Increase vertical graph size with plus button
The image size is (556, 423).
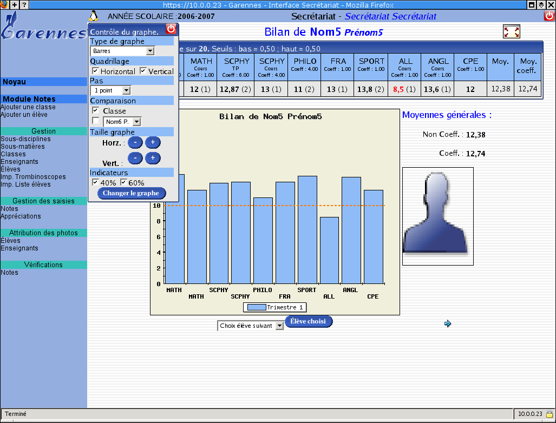[153, 158]
